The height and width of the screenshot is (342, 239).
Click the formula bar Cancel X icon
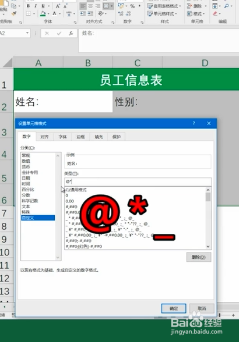[47, 33]
